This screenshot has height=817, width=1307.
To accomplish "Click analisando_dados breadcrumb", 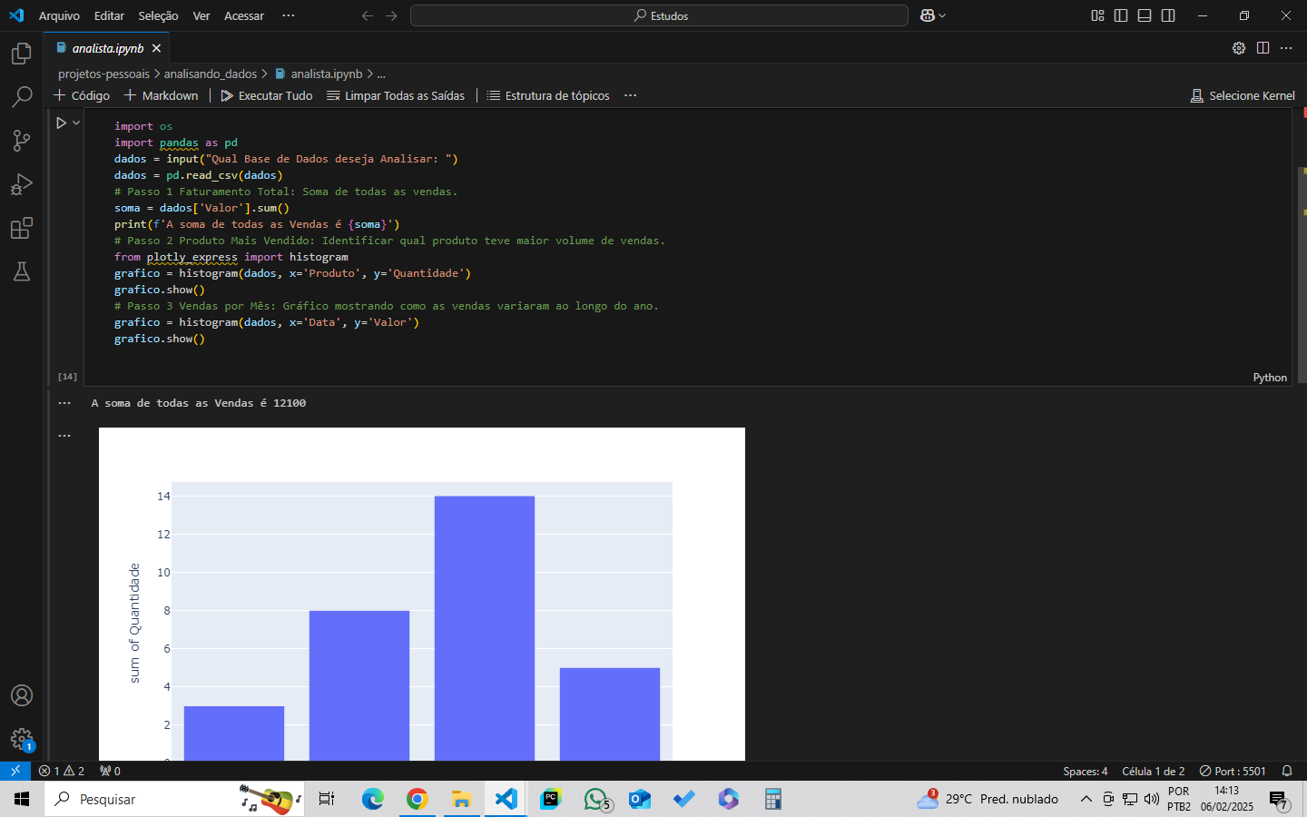I will point(211,74).
